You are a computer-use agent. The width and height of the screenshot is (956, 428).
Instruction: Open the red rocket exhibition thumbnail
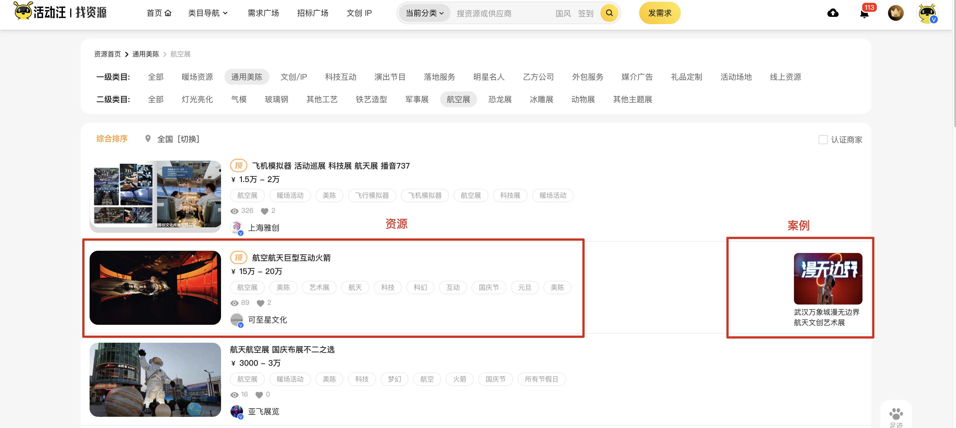coord(155,288)
